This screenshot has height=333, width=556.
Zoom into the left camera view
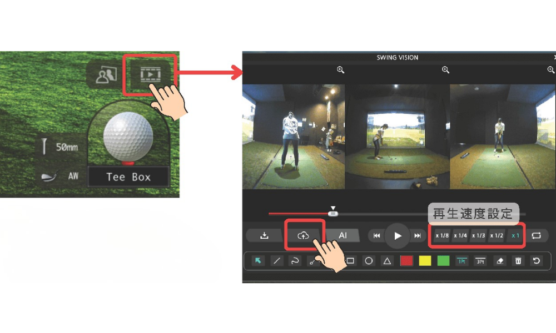pos(340,70)
